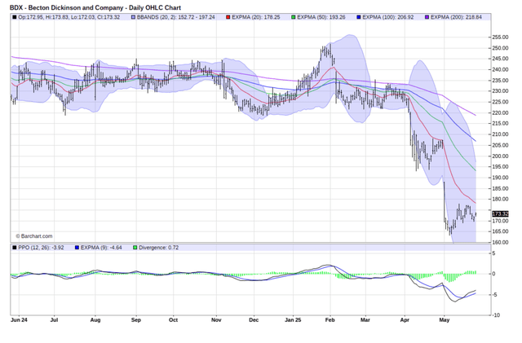Click the 240.00 price axis label
This screenshot has width=522, height=343.
500,69
